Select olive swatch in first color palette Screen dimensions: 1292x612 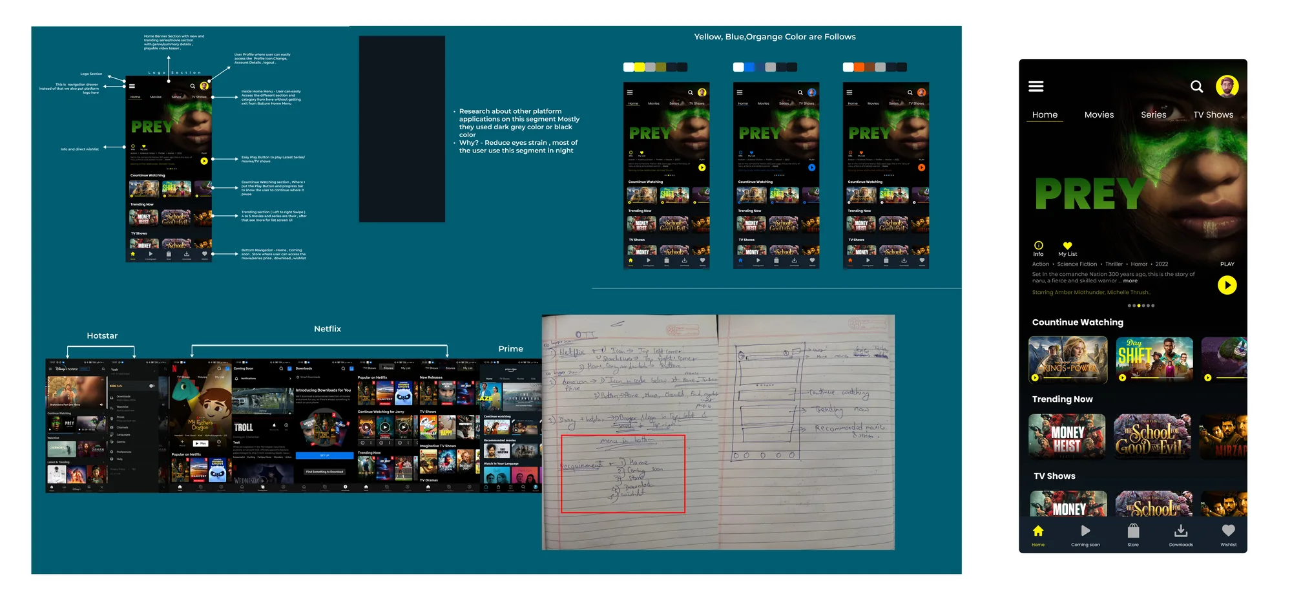tap(660, 67)
